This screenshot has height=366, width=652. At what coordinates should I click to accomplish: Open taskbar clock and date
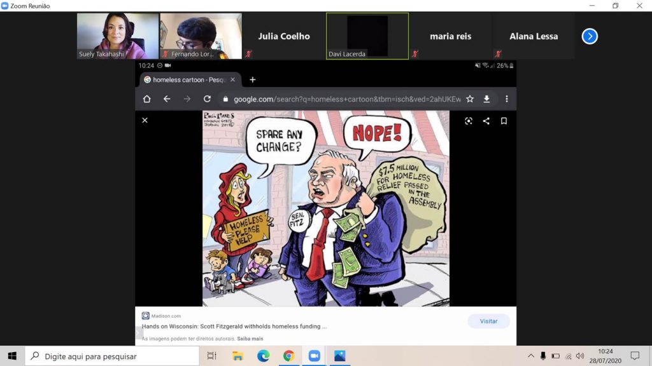(x=605, y=356)
